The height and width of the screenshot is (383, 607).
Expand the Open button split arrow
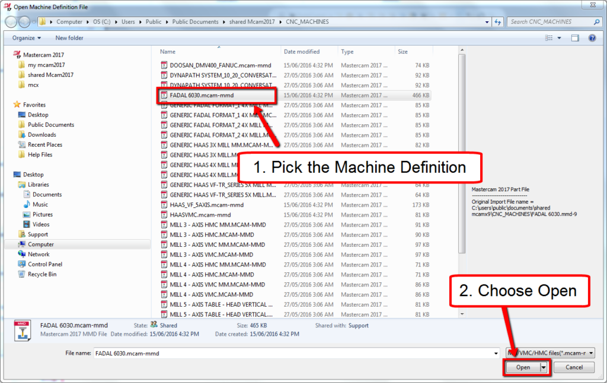pyautogui.click(x=544, y=368)
